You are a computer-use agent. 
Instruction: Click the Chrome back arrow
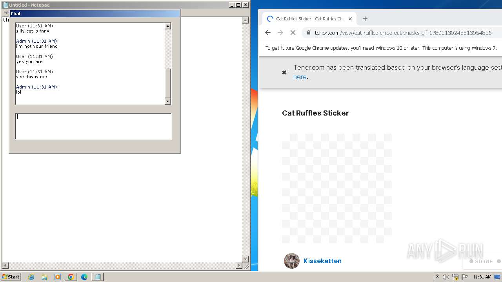coord(268,33)
